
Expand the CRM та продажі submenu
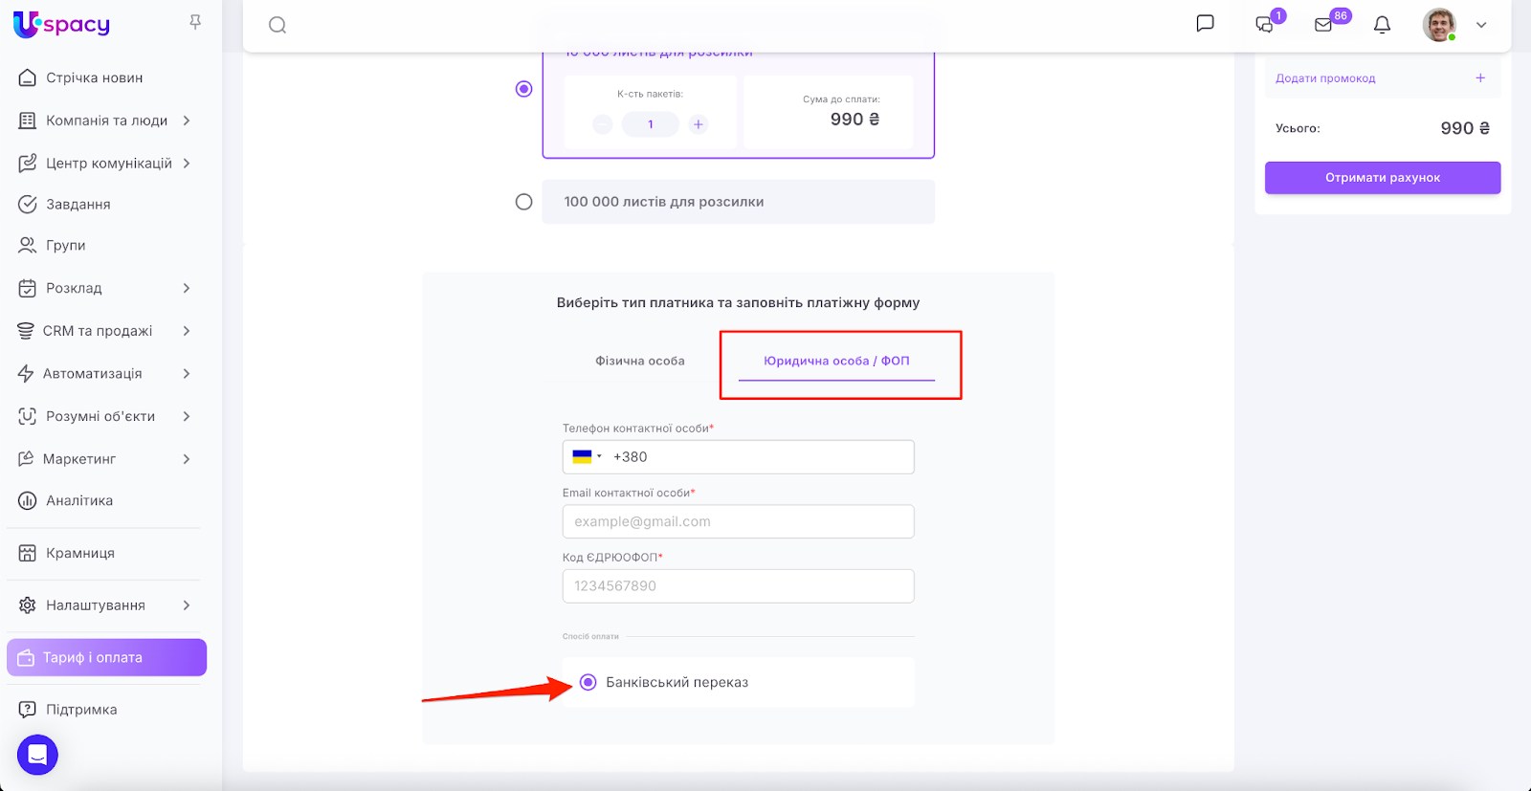pos(187,331)
